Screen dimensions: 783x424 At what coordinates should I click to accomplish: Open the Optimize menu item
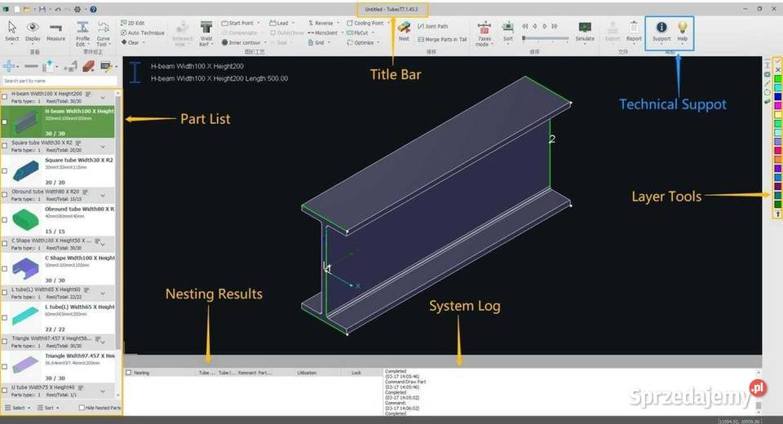click(362, 42)
